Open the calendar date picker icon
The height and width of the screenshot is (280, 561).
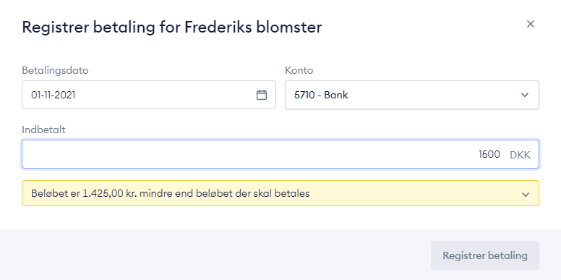tap(262, 95)
